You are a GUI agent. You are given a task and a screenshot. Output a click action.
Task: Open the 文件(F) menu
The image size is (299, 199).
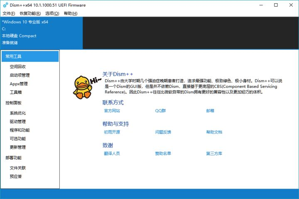point(9,13)
